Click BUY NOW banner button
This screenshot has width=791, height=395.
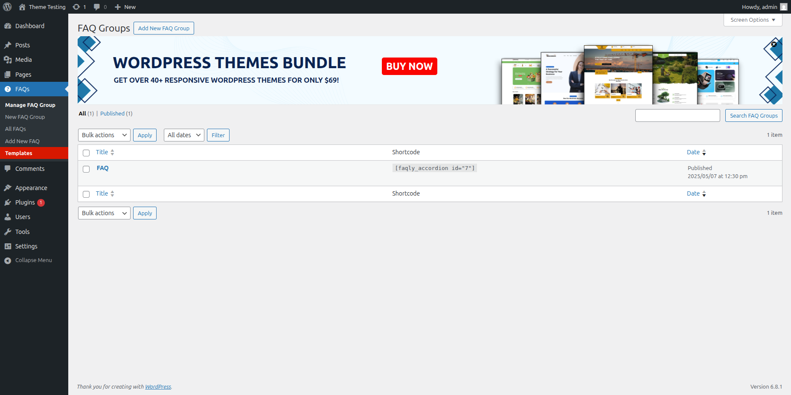pyautogui.click(x=410, y=66)
